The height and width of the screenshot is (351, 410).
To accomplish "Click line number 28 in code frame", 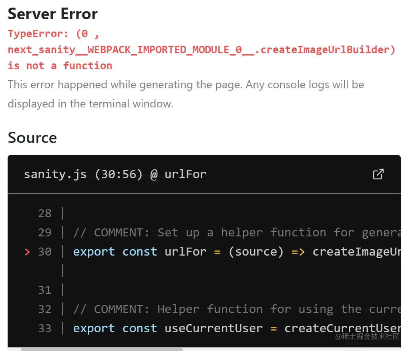I will [x=45, y=214].
